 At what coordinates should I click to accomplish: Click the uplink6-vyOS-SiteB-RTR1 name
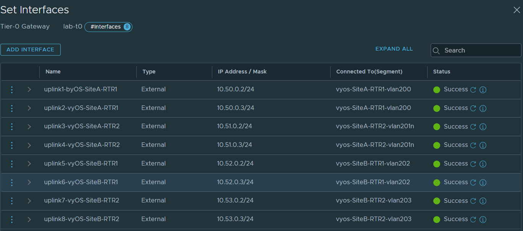(x=81, y=182)
